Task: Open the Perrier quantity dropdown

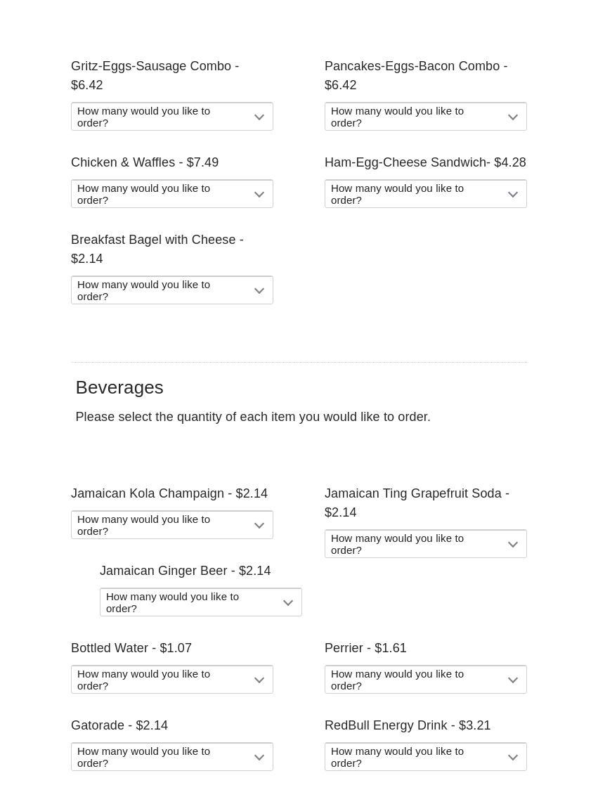Action: tap(425, 680)
